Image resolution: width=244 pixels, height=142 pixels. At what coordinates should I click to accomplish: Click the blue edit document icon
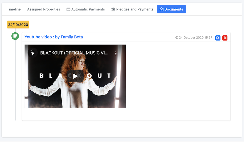(218, 38)
